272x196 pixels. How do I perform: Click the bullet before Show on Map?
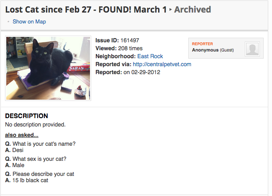[8, 21]
